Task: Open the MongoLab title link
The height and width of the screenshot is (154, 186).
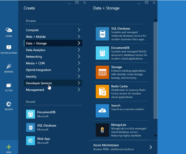Action: click(118, 125)
